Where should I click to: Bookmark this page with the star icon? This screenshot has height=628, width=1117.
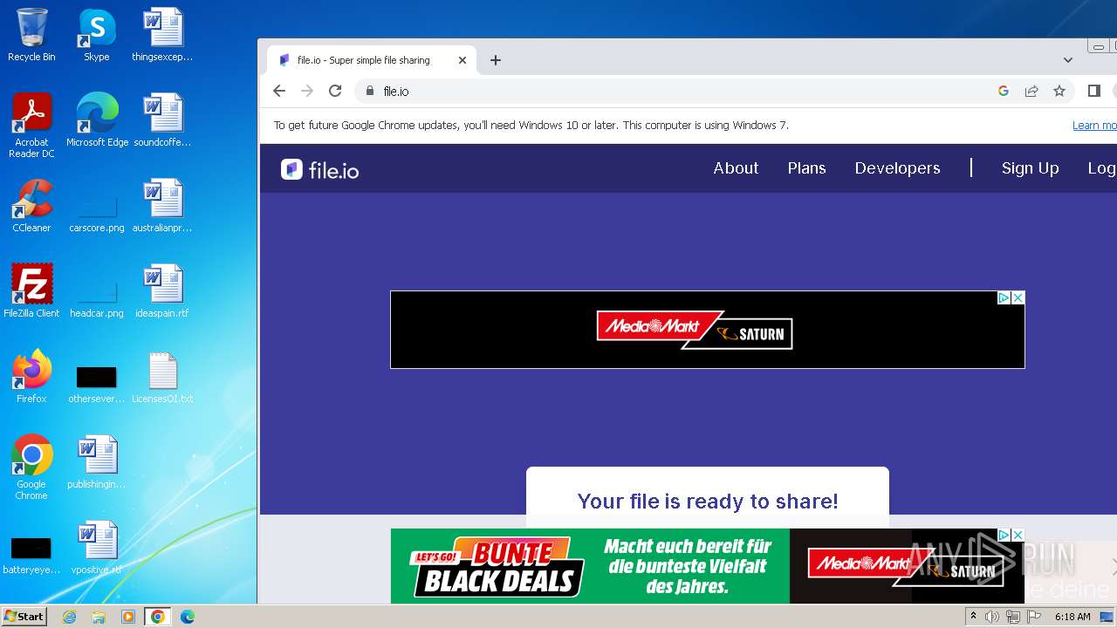(x=1059, y=91)
